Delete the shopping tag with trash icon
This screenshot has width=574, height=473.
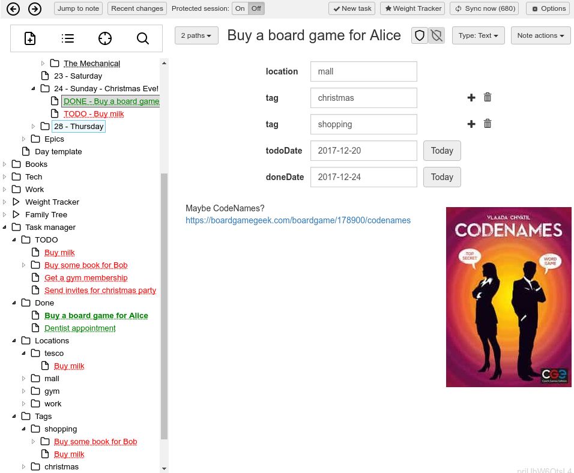[488, 124]
